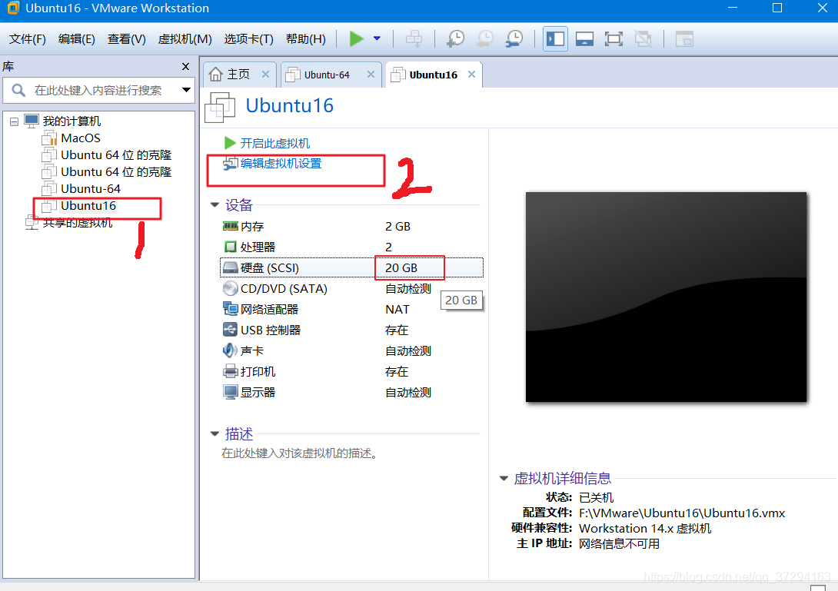
Task: Toggle the thumbnail bar view icon
Action: click(x=584, y=39)
